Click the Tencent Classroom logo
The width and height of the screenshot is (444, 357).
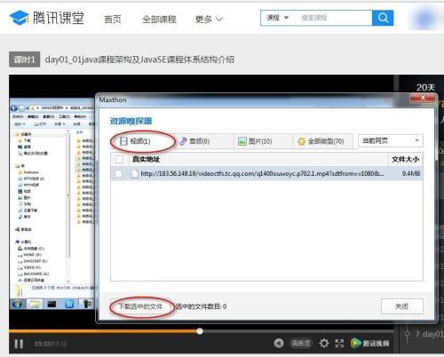point(47,18)
